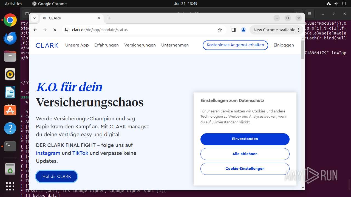Stop loading the page

55,30
